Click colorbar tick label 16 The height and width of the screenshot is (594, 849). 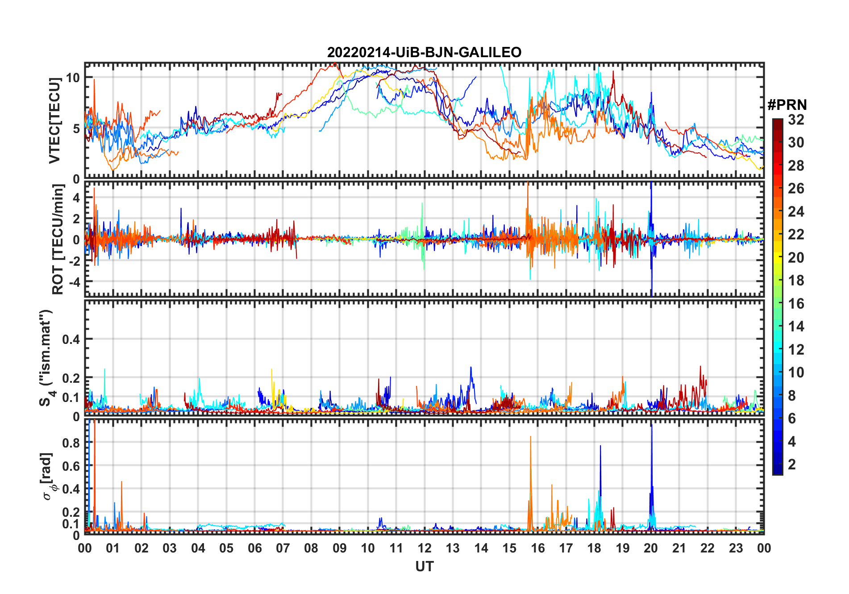pos(796,304)
